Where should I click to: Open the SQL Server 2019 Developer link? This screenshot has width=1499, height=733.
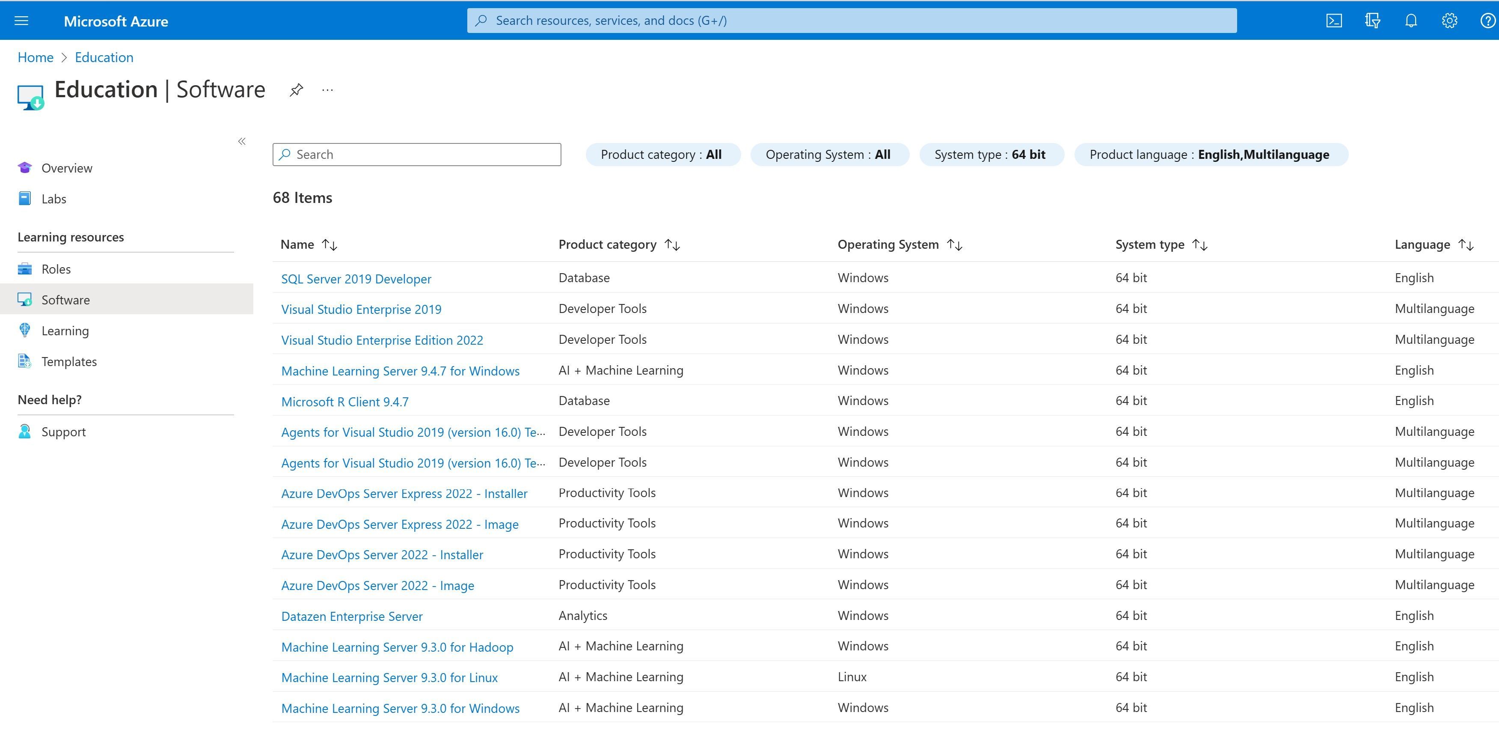click(356, 279)
